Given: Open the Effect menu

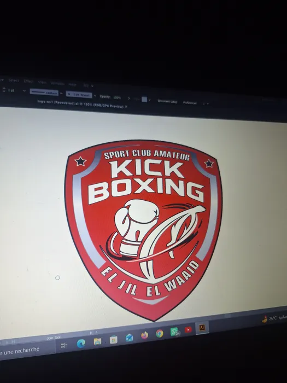Looking at the screenshot, I should [x=28, y=81].
